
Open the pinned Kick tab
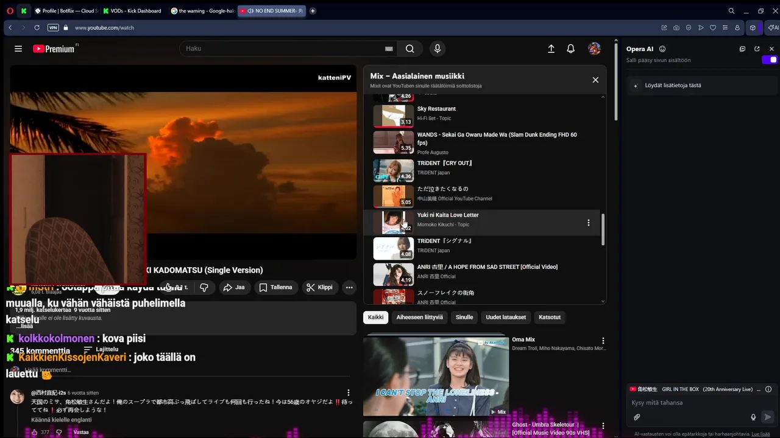click(24, 10)
